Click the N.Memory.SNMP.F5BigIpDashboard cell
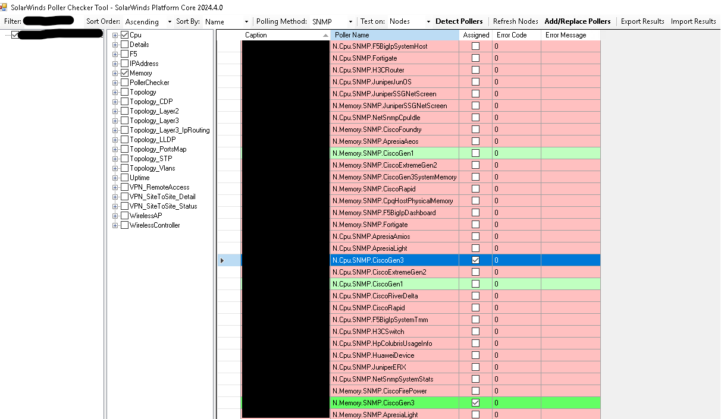Viewport: 721px width, 419px height. tap(394, 213)
